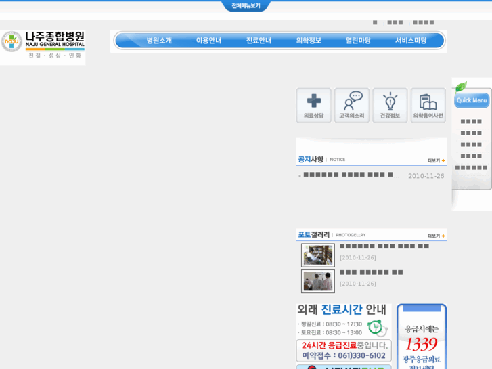
Task: Click the green alarm clock icon
Action: pyautogui.click(x=376, y=328)
